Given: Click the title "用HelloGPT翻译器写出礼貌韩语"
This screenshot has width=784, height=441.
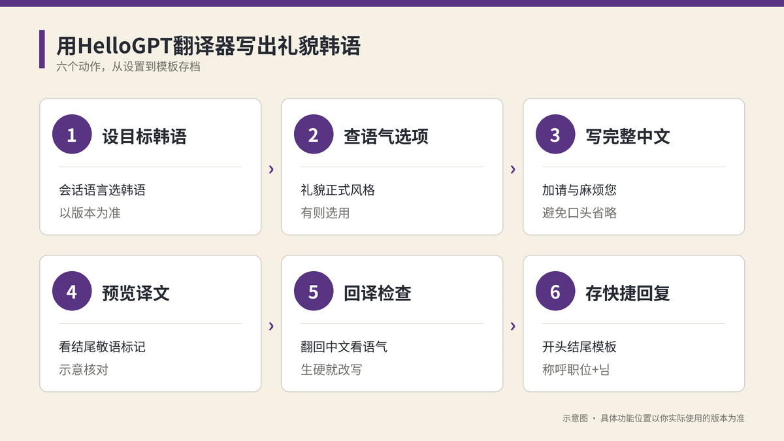Looking at the screenshot, I should pos(208,46).
